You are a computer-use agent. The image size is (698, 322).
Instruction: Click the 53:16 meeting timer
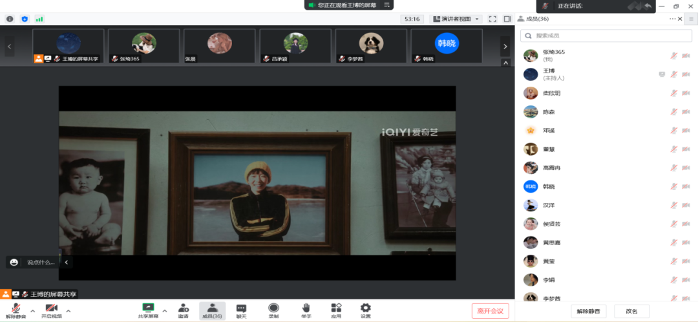(x=410, y=19)
